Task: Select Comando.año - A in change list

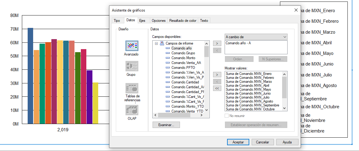Action: click(x=238, y=43)
